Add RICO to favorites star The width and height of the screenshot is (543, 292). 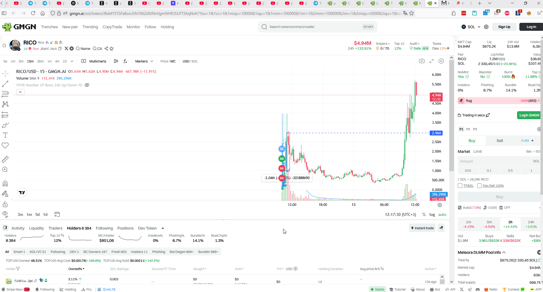tap(4, 45)
